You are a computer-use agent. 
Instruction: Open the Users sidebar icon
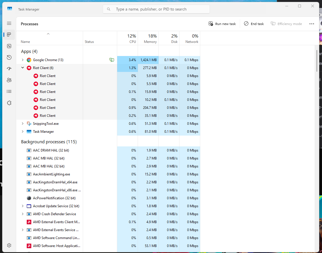click(x=9, y=80)
